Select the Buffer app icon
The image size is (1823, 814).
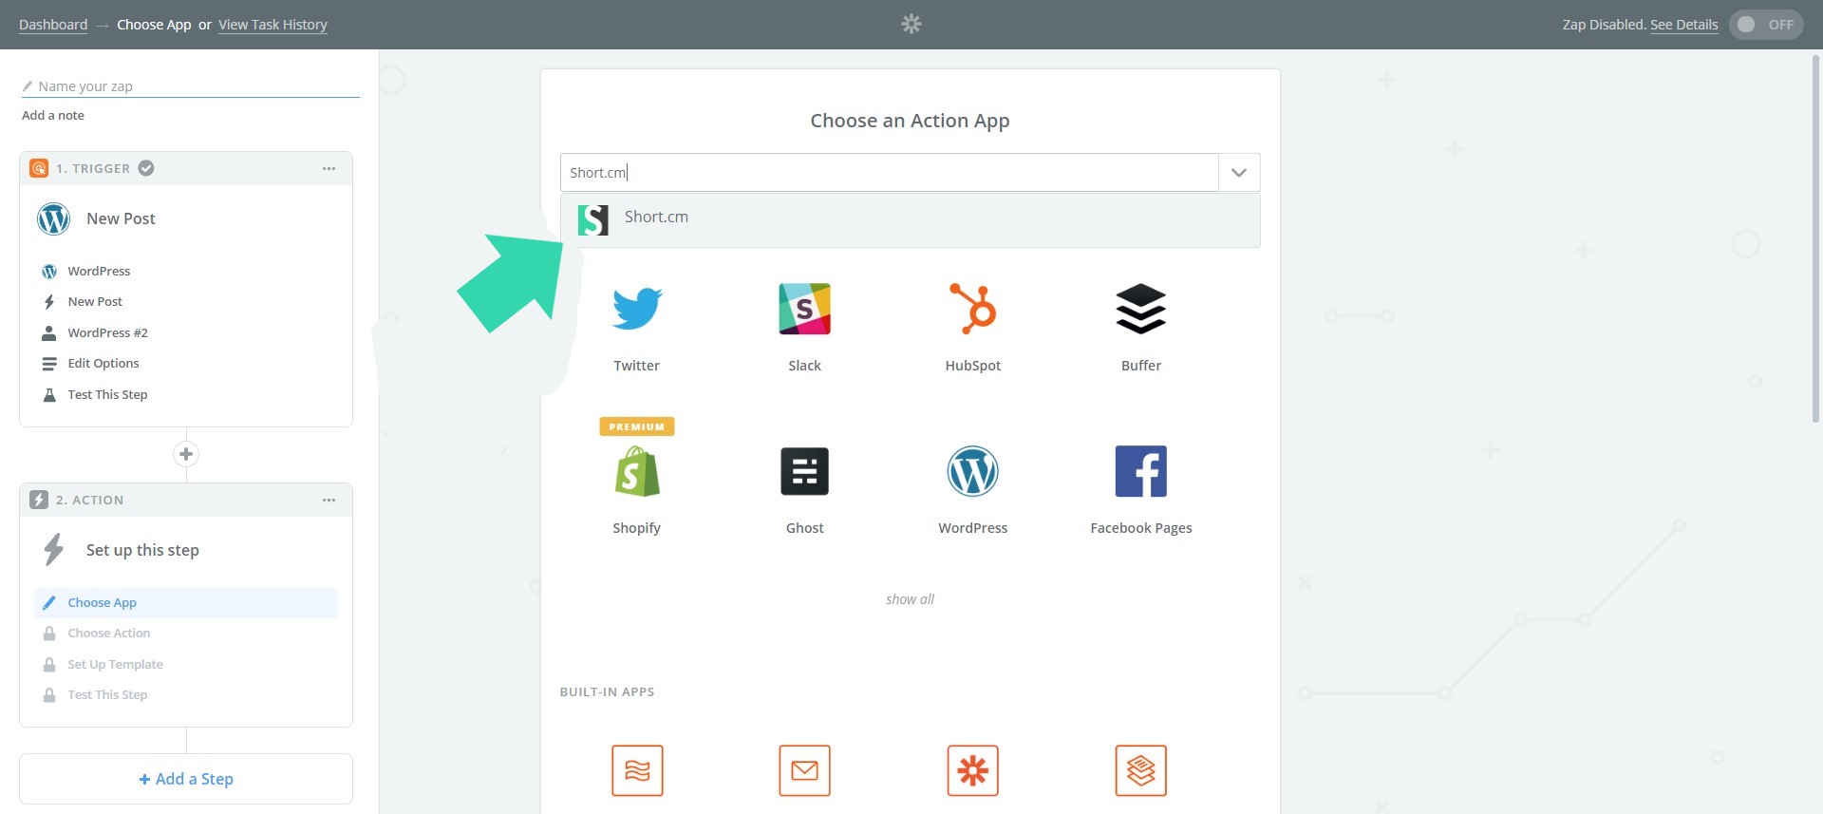tap(1140, 309)
